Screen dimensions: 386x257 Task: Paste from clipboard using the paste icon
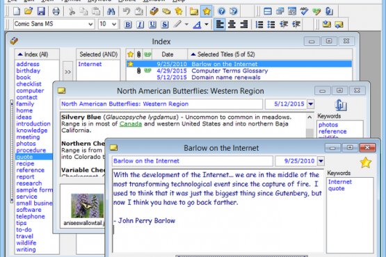[x=96, y=11]
